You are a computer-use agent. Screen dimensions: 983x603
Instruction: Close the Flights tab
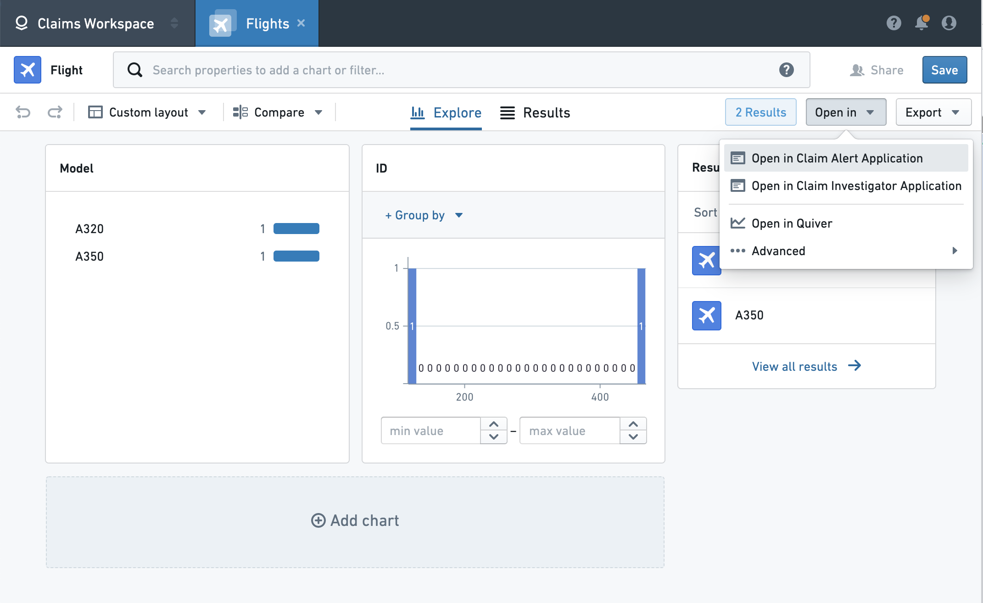pyautogui.click(x=301, y=23)
